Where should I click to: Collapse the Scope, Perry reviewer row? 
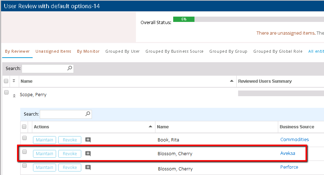14,95
